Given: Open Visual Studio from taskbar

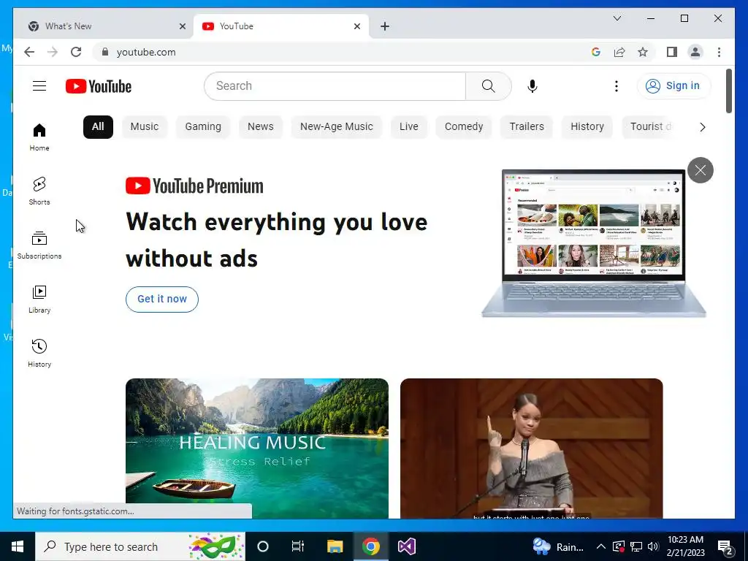Looking at the screenshot, I should pyautogui.click(x=406, y=546).
